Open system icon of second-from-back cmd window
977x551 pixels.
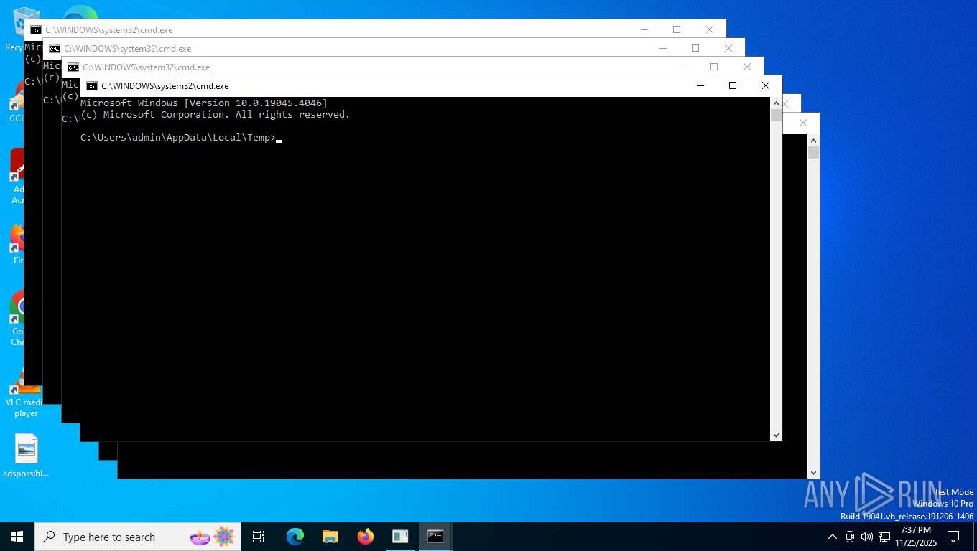(54, 49)
